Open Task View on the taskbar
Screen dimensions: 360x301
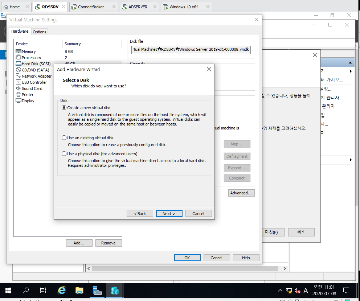[x=43, y=290]
